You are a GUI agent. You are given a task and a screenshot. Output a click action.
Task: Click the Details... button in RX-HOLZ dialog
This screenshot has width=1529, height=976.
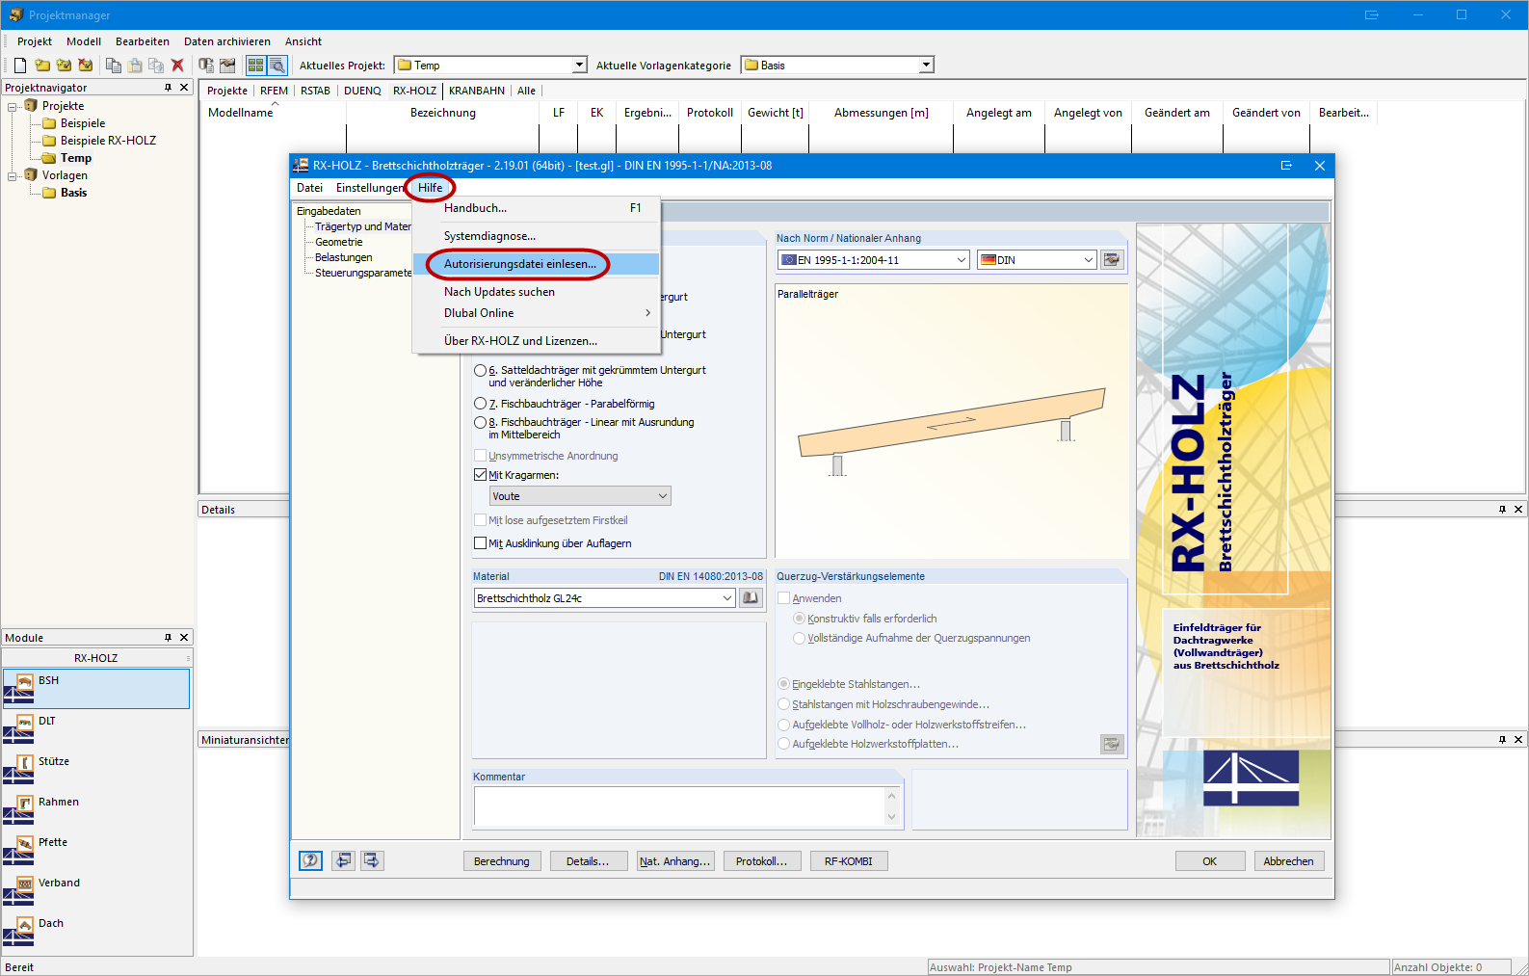[588, 861]
